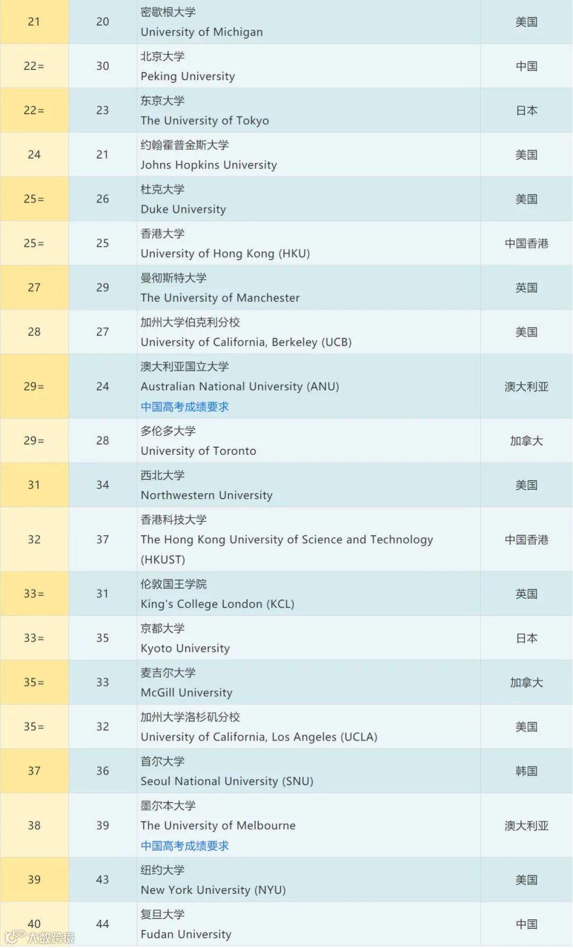Click Chinese name 曼彻斯特大学
Image resolution: width=573 pixels, height=948 pixels.
click(x=173, y=278)
